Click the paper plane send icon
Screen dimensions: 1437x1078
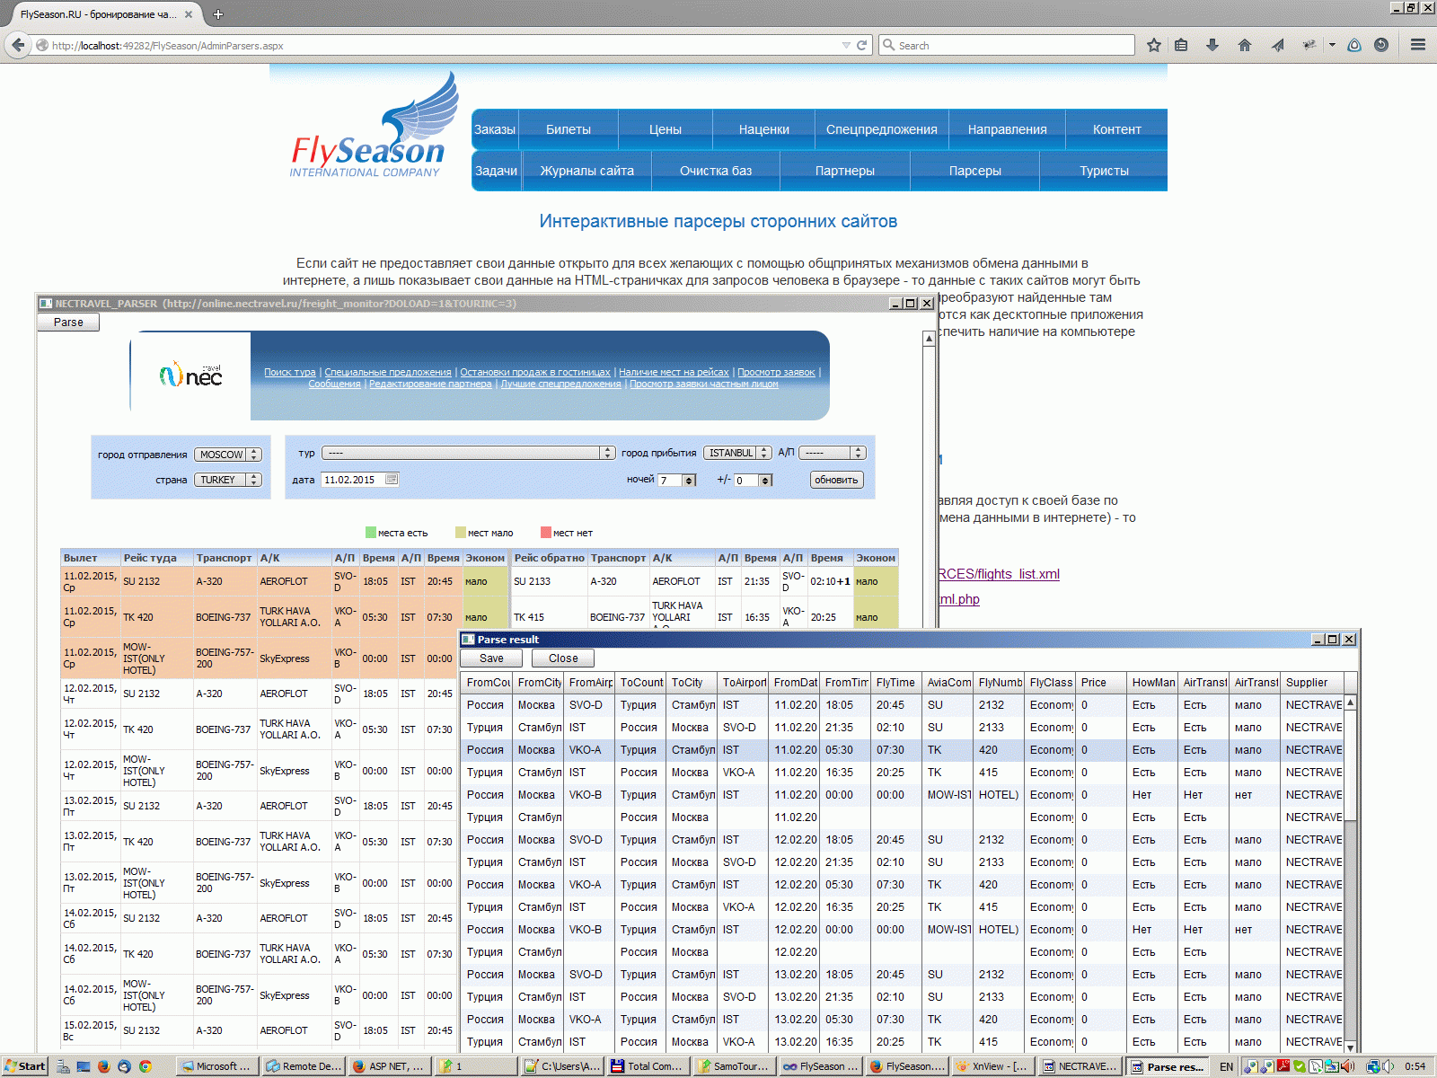[x=1278, y=45]
